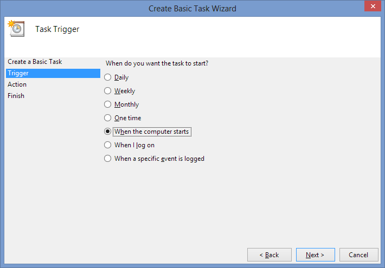Pick When a specific event is logged
The height and width of the screenshot is (268, 385).
(108, 159)
